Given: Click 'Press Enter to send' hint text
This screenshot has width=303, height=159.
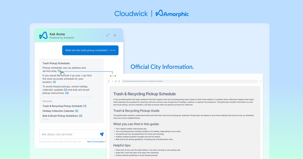Looking at the screenshot, I should tap(60, 142).
